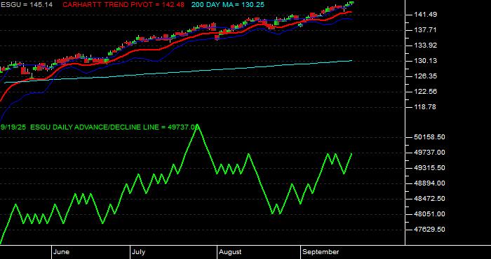This screenshot has height=259, width=491.
Task: Click the August month label
Action: pos(230,252)
